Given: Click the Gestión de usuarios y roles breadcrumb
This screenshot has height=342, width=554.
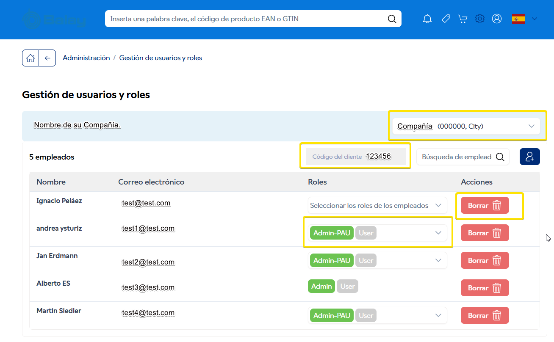Looking at the screenshot, I should (x=161, y=58).
